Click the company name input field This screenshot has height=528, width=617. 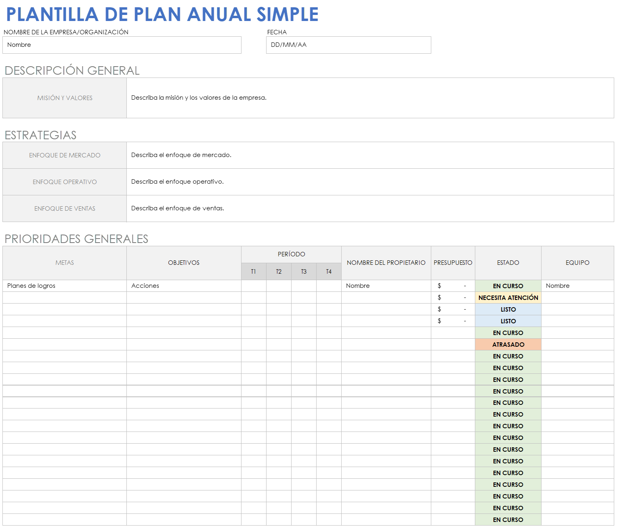point(122,45)
